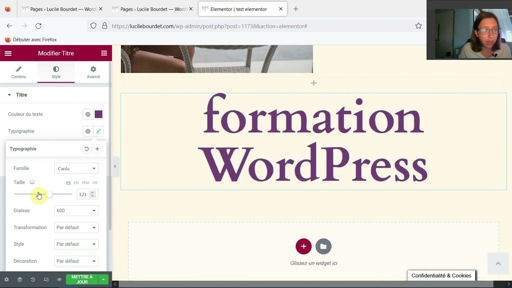
Task: Click the Confidentialité & Cookies banner
Action: tap(441, 276)
